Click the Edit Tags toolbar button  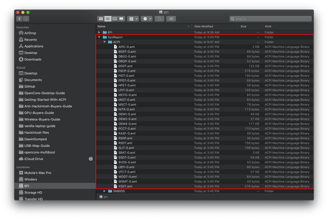point(171,19)
